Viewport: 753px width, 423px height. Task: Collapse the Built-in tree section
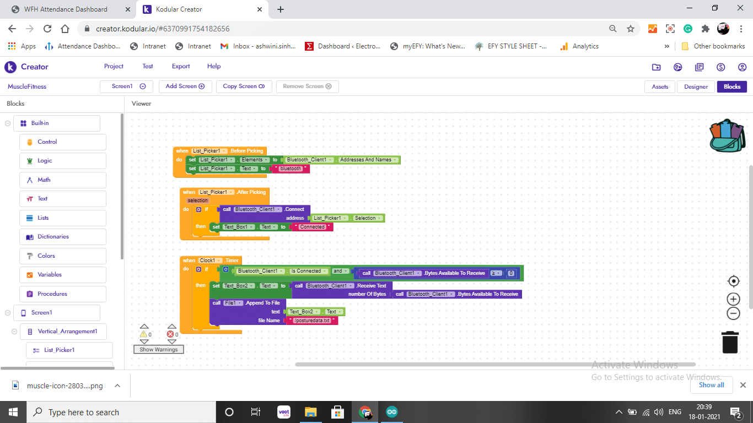8,123
